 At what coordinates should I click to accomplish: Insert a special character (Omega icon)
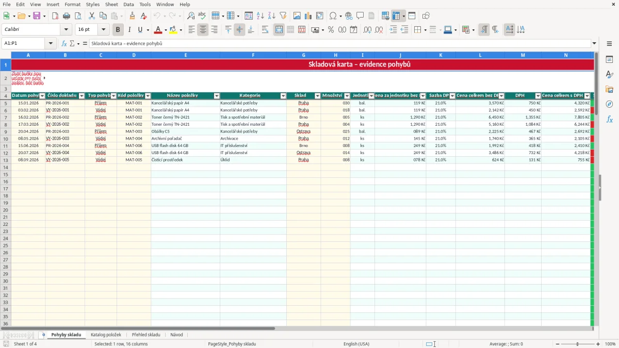pos(333,16)
